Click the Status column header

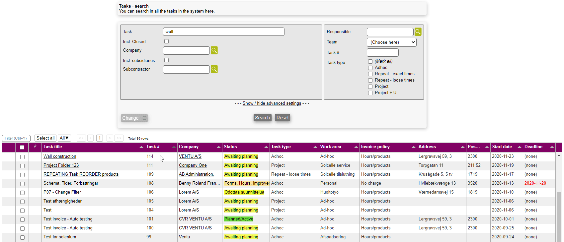pyautogui.click(x=230, y=147)
